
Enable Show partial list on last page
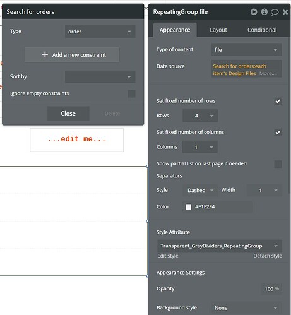click(278, 164)
